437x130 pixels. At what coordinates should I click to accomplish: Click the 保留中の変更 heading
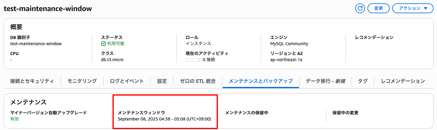click(x=345, y=113)
